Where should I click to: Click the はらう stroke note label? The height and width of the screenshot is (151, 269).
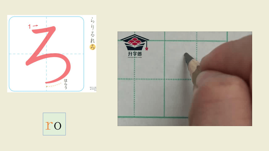[66, 84]
